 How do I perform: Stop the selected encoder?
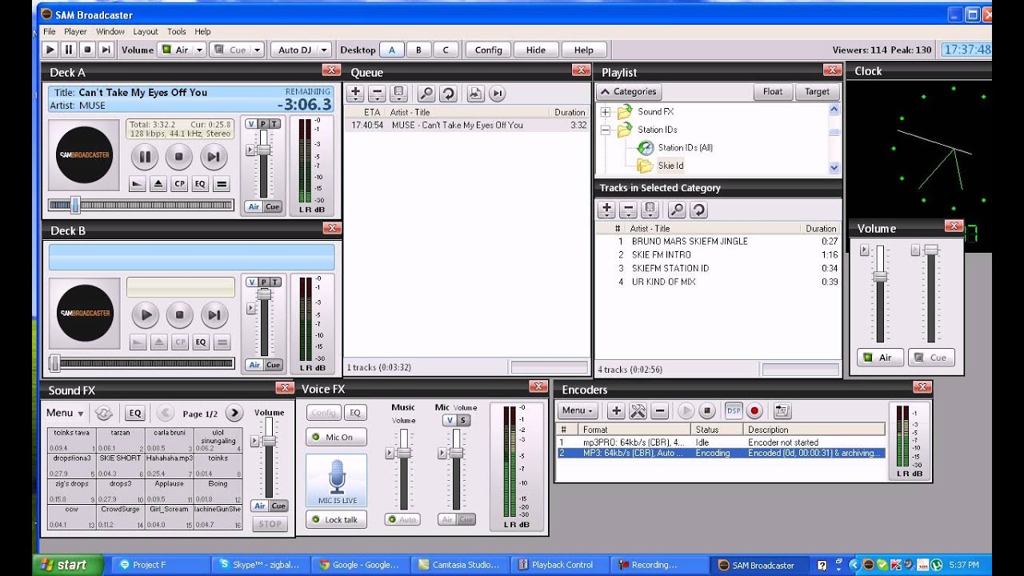(706, 411)
